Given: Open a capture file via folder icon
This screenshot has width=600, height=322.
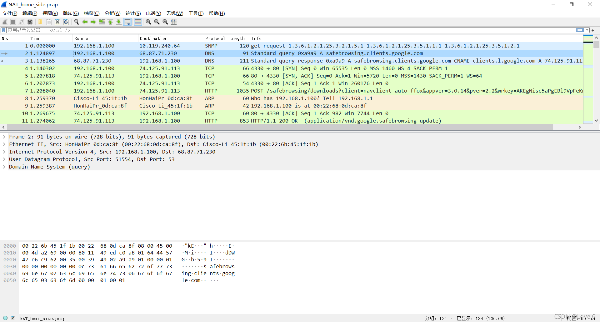Looking at the screenshot, I should 40,22.
